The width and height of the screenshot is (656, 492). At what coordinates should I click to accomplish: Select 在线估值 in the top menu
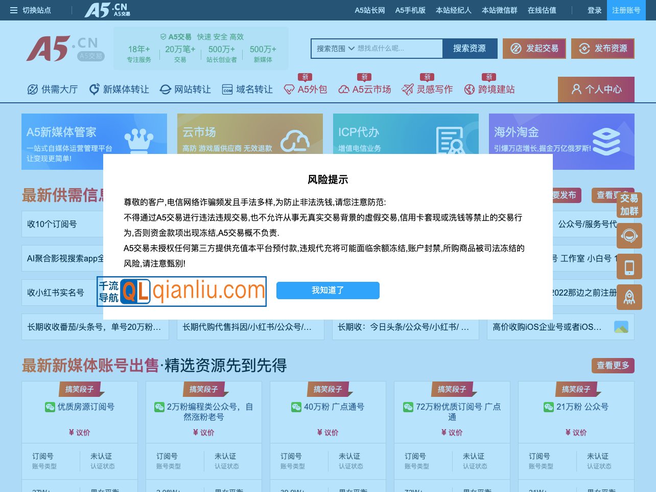542,10
